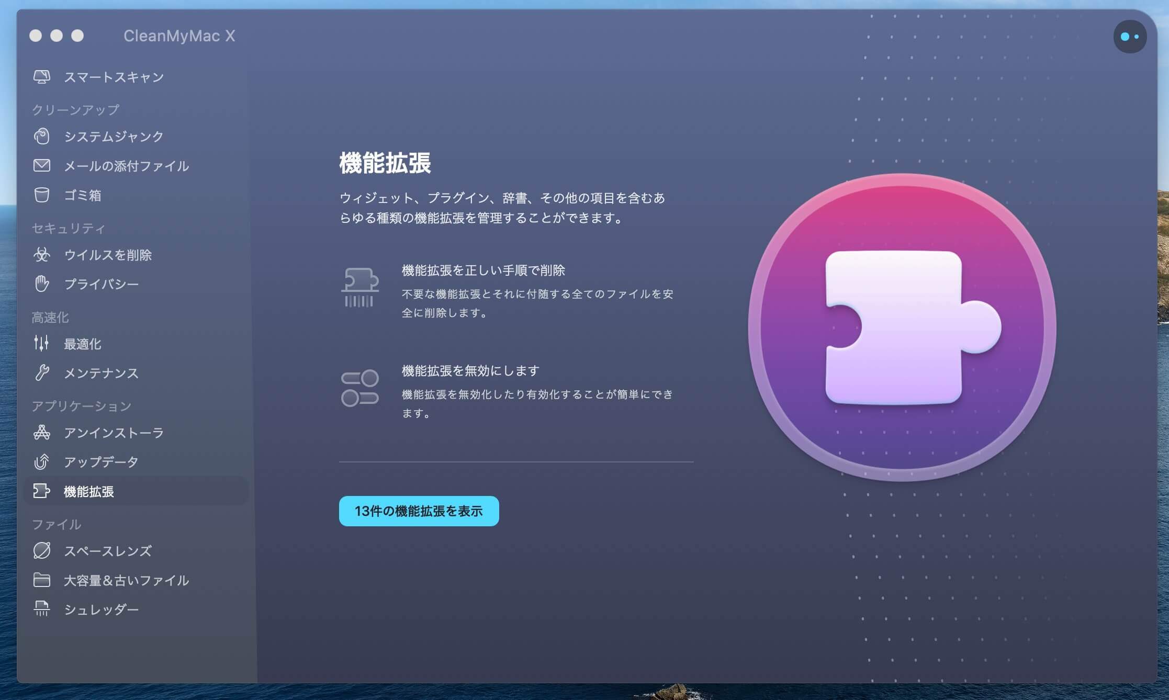Open システムジャンク cleanup tool

(42, 136)
